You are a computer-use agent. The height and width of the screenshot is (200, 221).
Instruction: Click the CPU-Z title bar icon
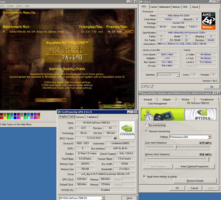point(141,2)
